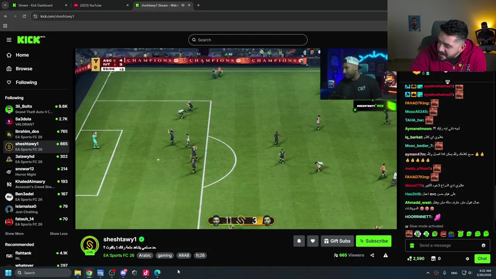Open Microsoft Edge from taskbar
The width and height of the screenshot is (496, 279).
tap(157, 273)
